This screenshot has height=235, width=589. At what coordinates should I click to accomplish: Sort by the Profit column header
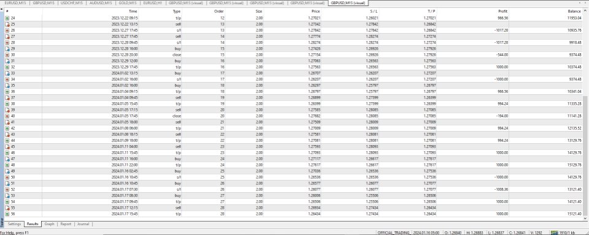coord(473,11)
